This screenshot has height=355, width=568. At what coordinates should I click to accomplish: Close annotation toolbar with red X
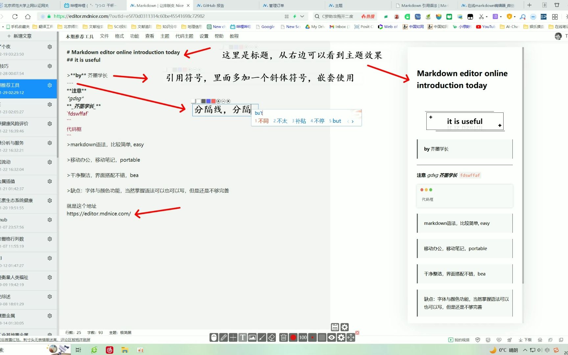point(357,333)
